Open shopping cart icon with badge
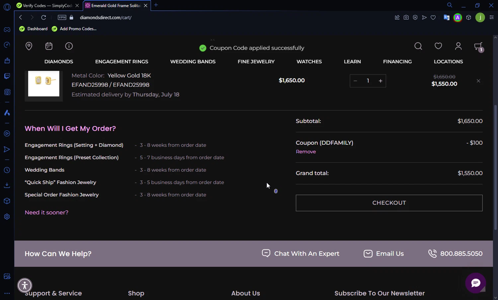498x300 pixels. coord(479,47)
